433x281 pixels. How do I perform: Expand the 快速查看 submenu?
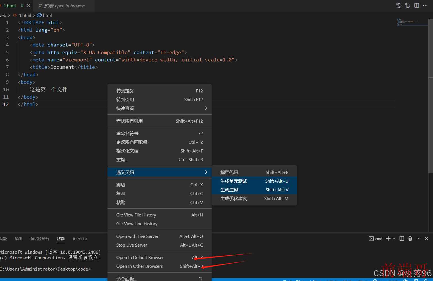pyautogui.click(x=160, y=108)
